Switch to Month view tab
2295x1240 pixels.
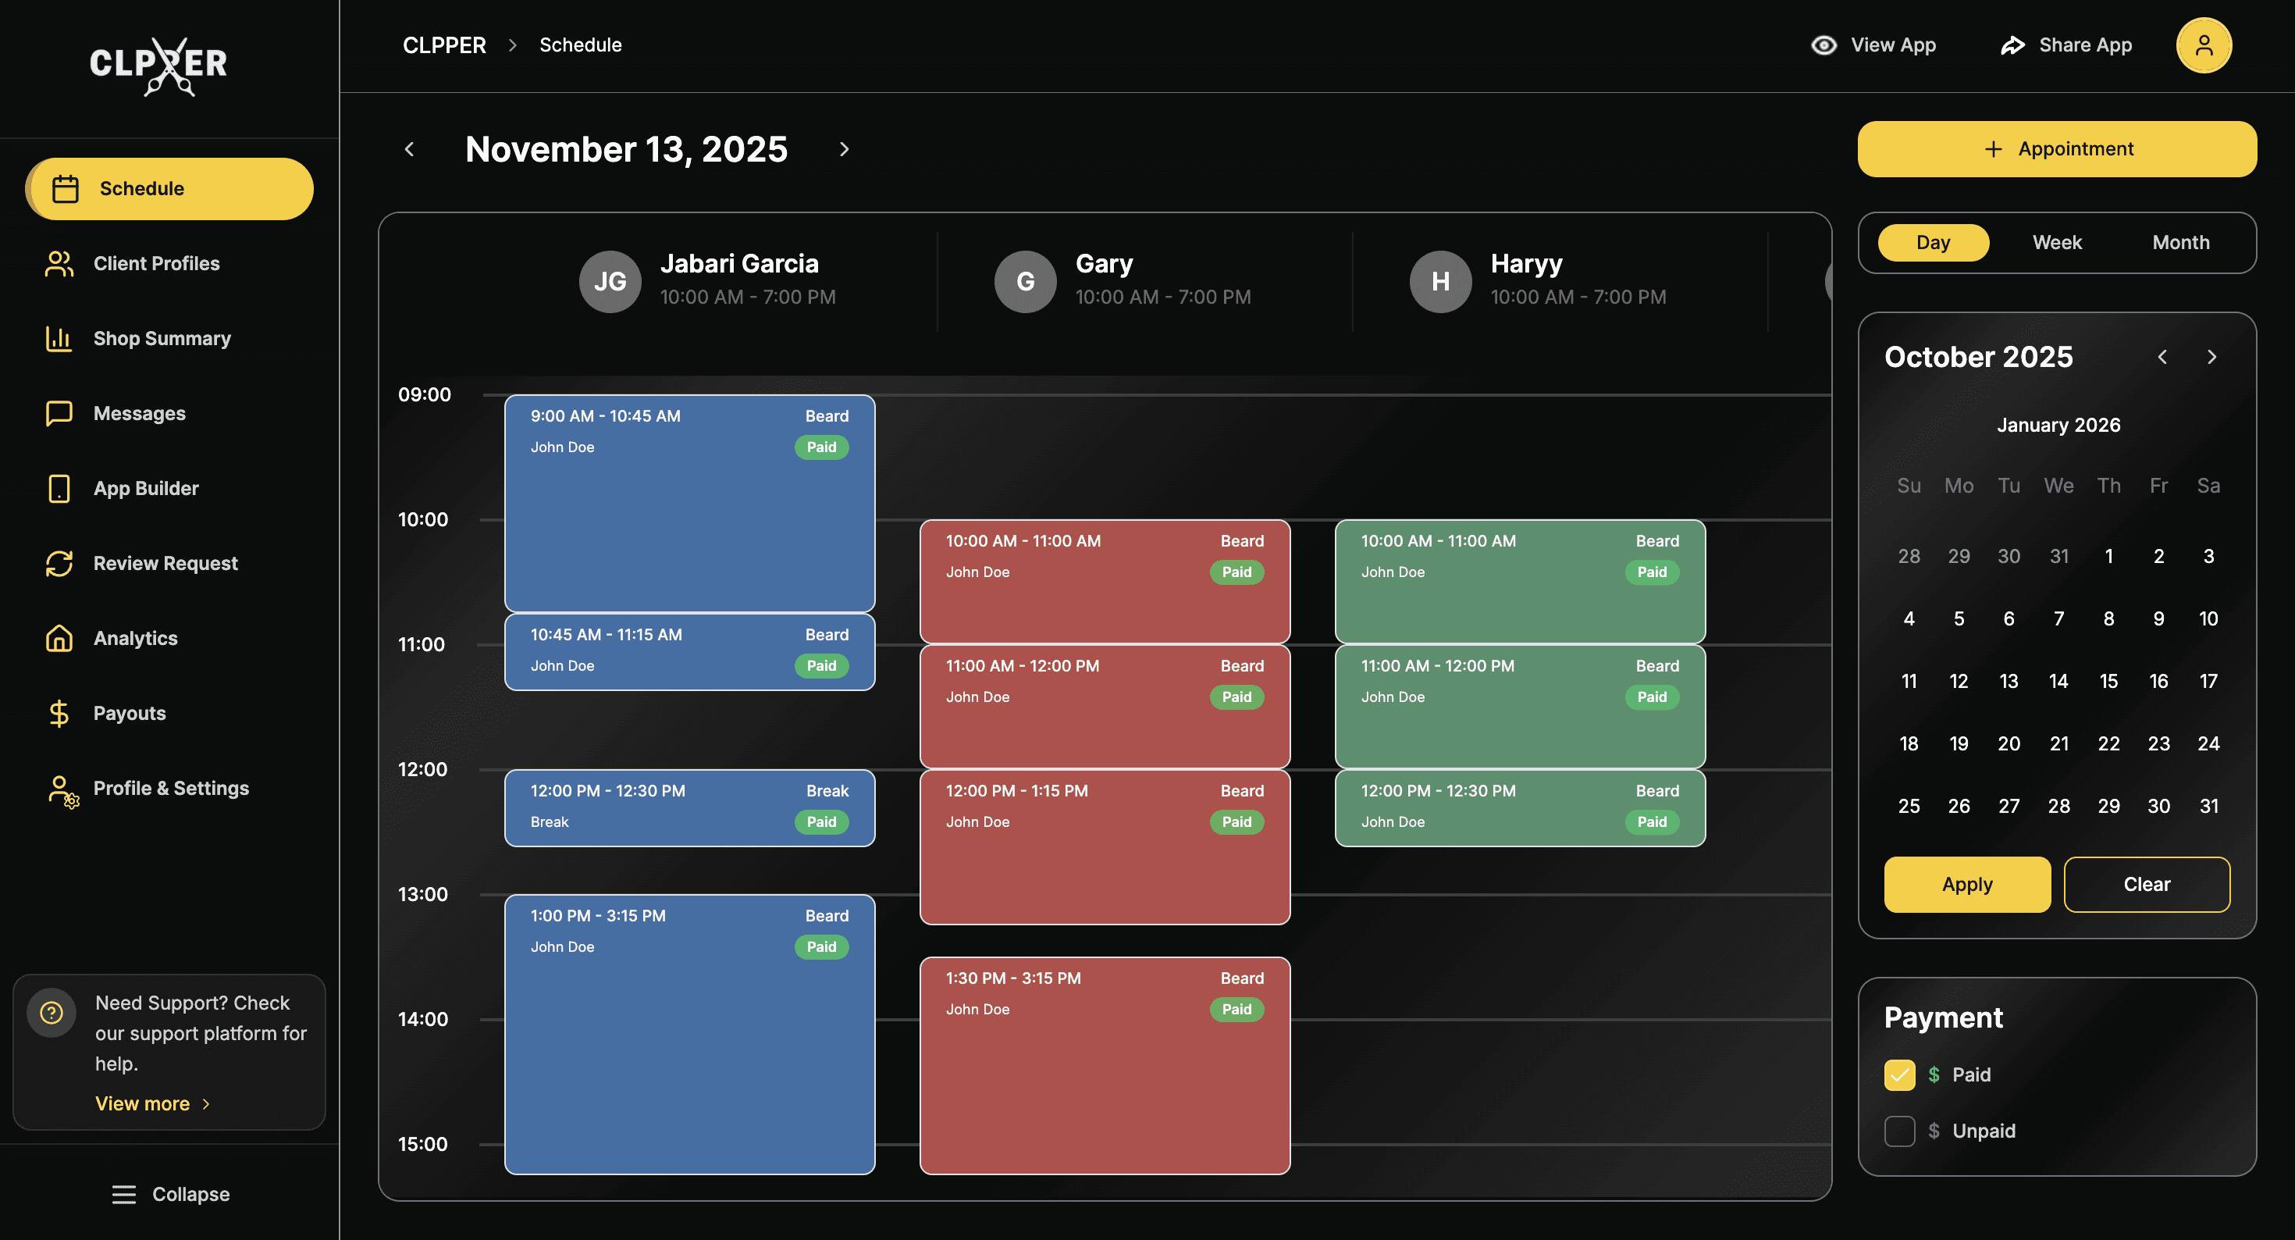coord(2180,243)
